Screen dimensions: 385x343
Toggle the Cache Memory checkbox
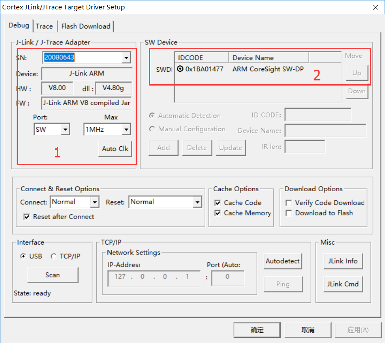[218, 213]
